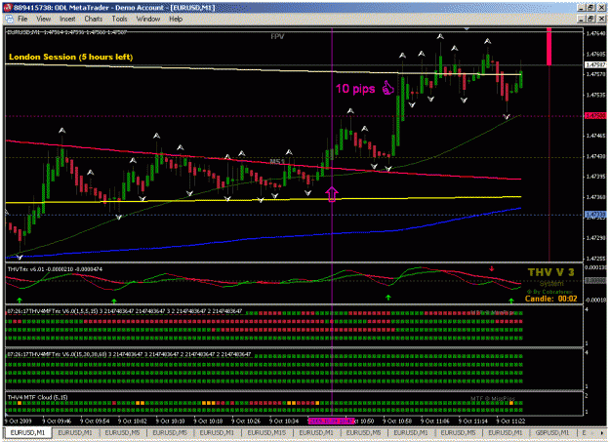The image size is (610, 442).
Task: Select the active EURUSD,M1 chart tab
Action: (27, 432)
